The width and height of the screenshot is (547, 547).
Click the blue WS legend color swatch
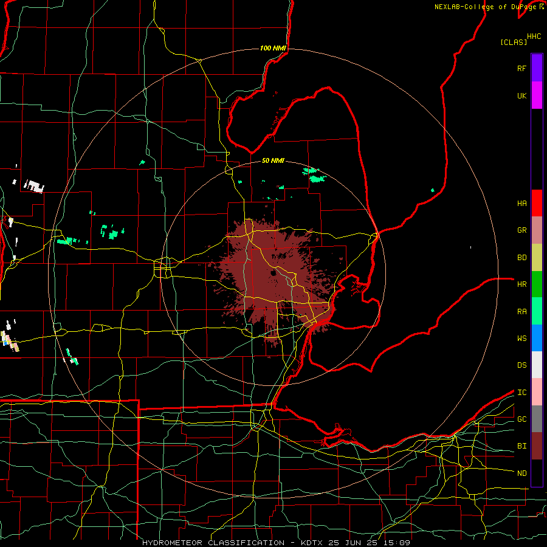coord(537,338)
